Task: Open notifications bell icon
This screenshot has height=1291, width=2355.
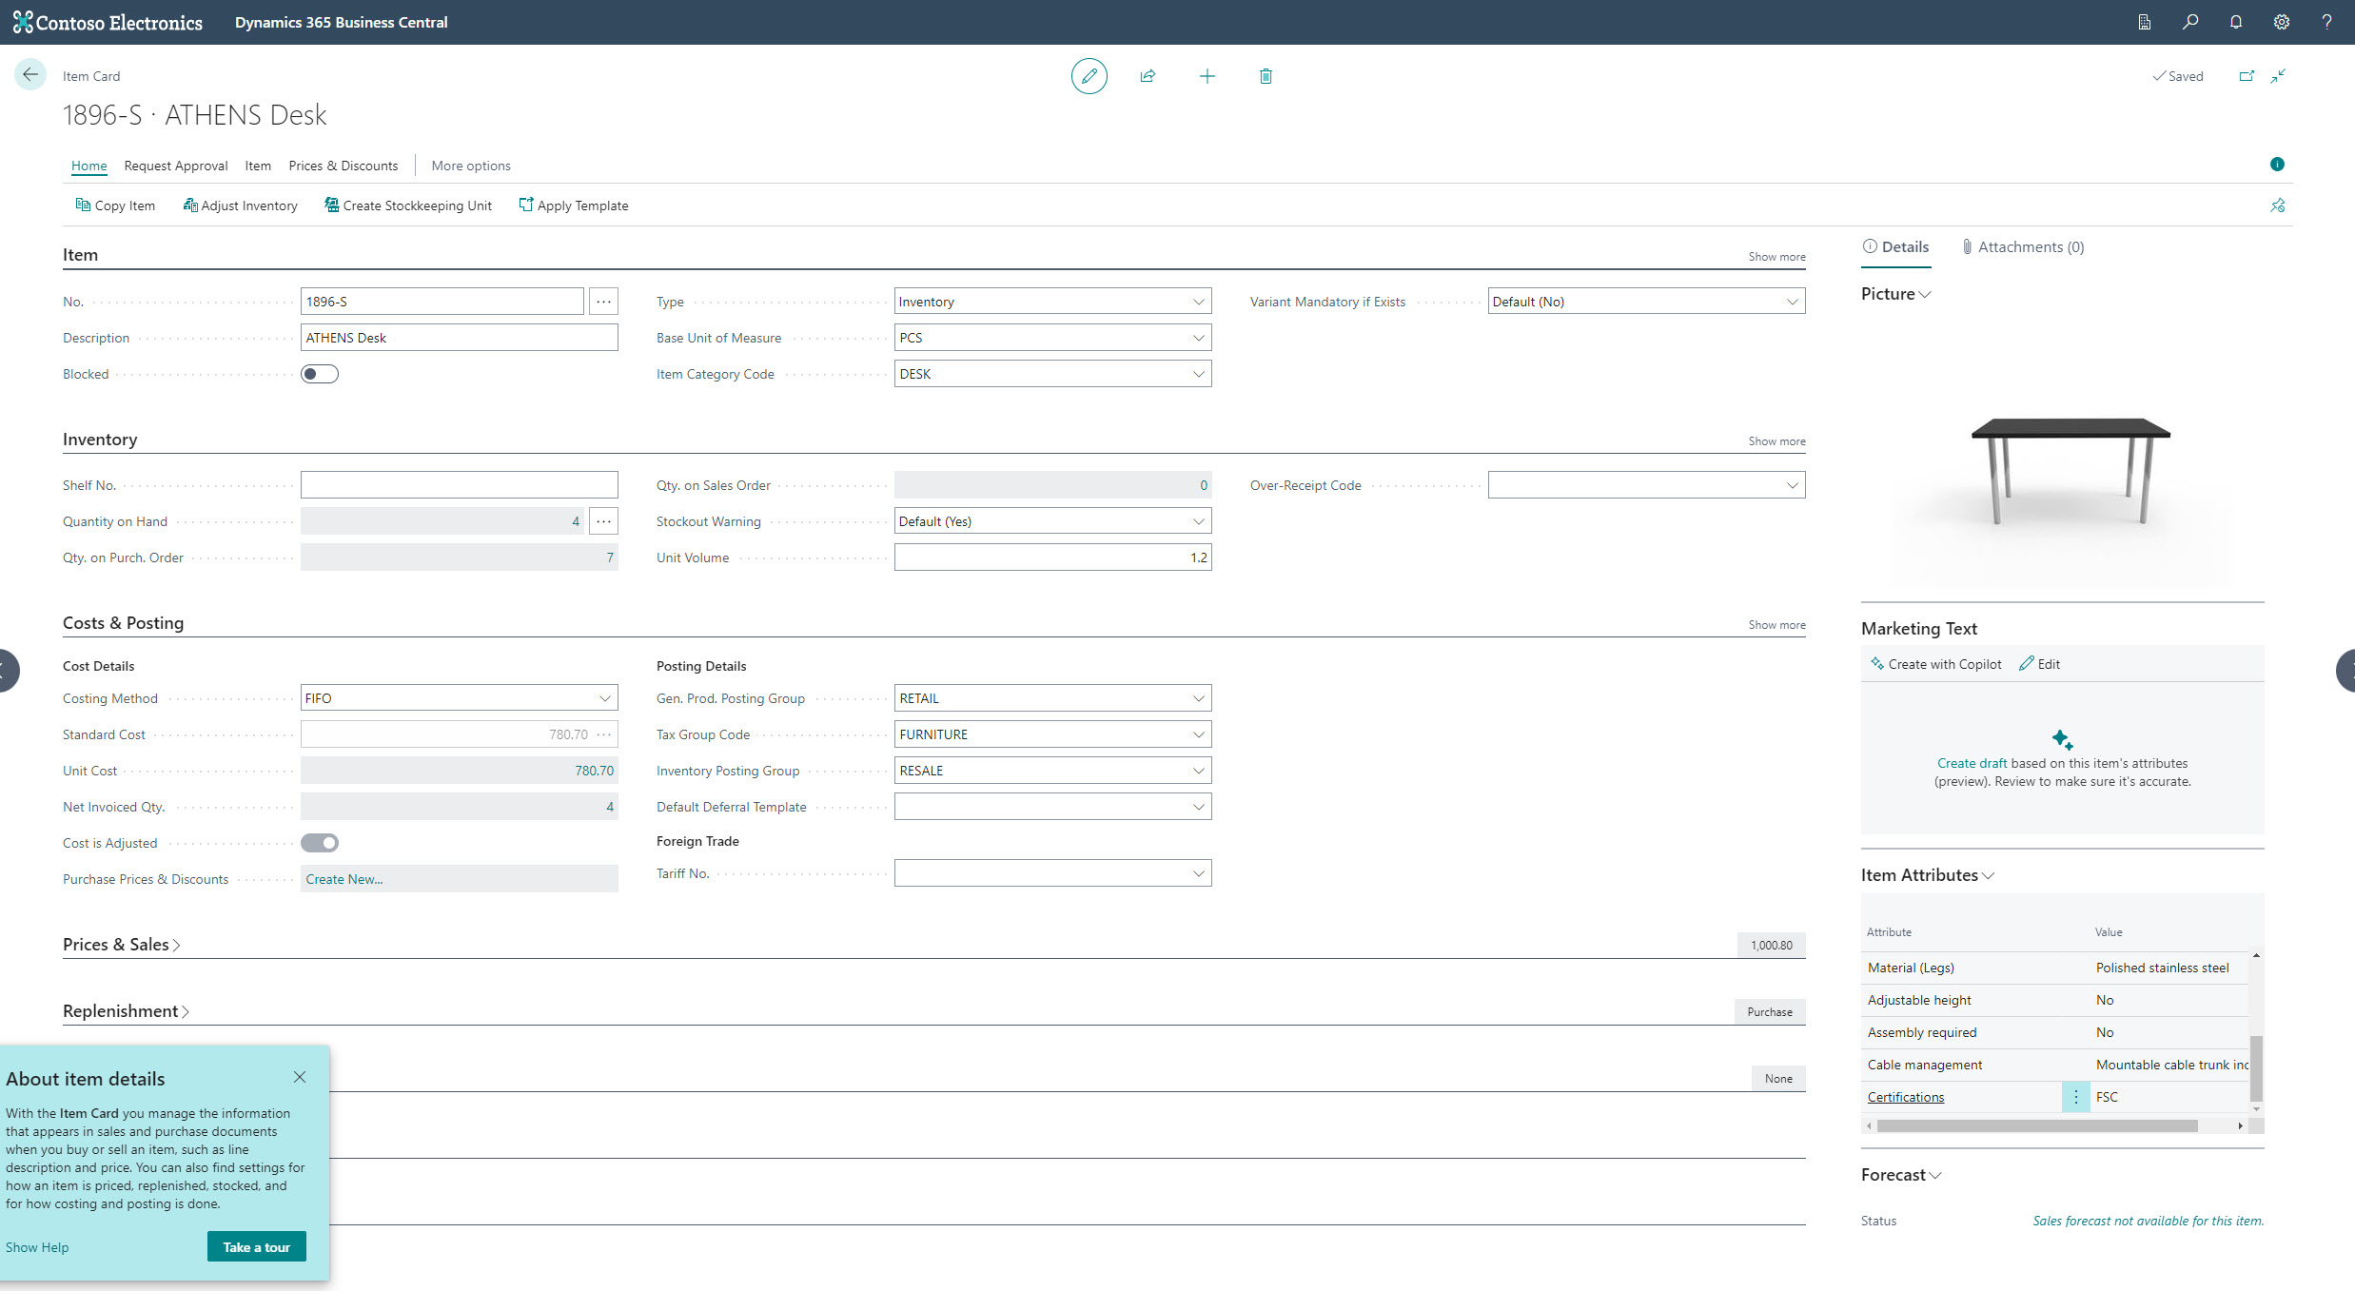Action: 2236,22
